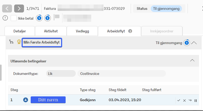
Task: Click the gold medal icon
Action: pyautogui.click(x=19, y=42)
